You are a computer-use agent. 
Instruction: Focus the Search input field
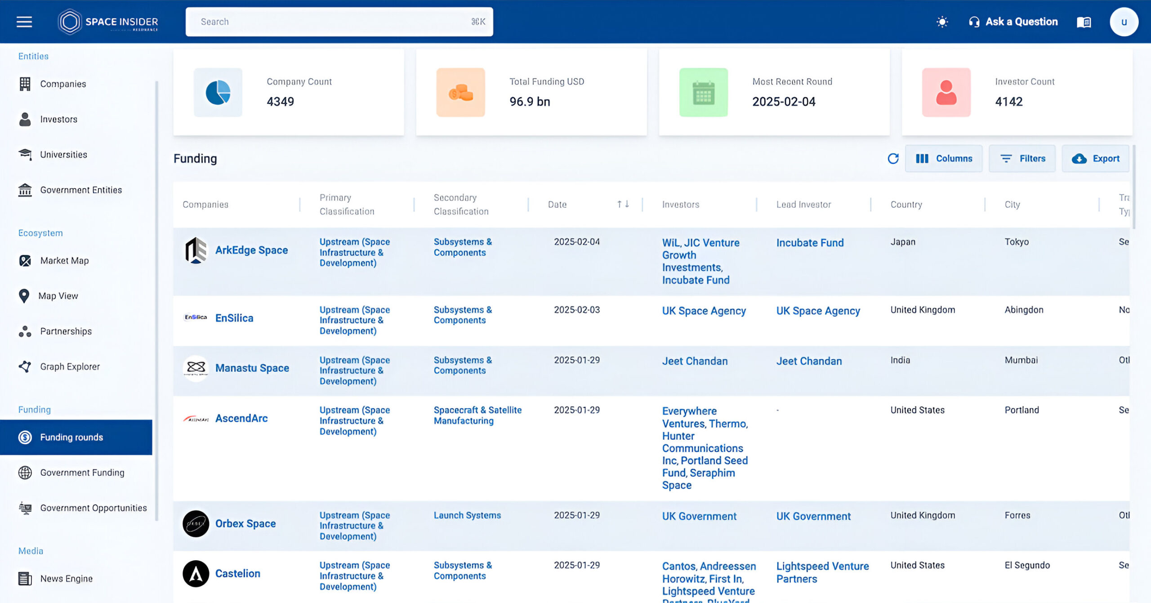(339, 22)
